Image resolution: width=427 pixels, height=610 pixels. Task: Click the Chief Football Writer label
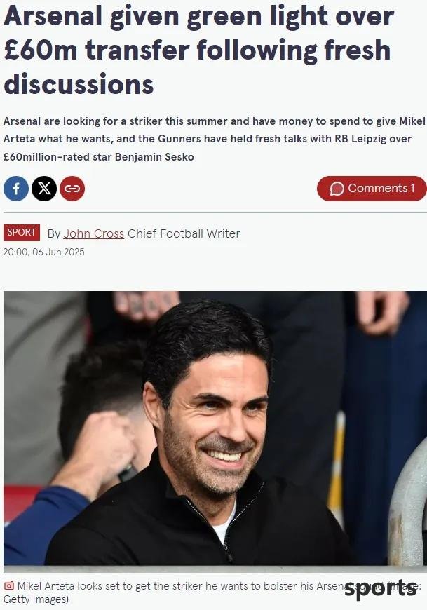coord(184,233)
